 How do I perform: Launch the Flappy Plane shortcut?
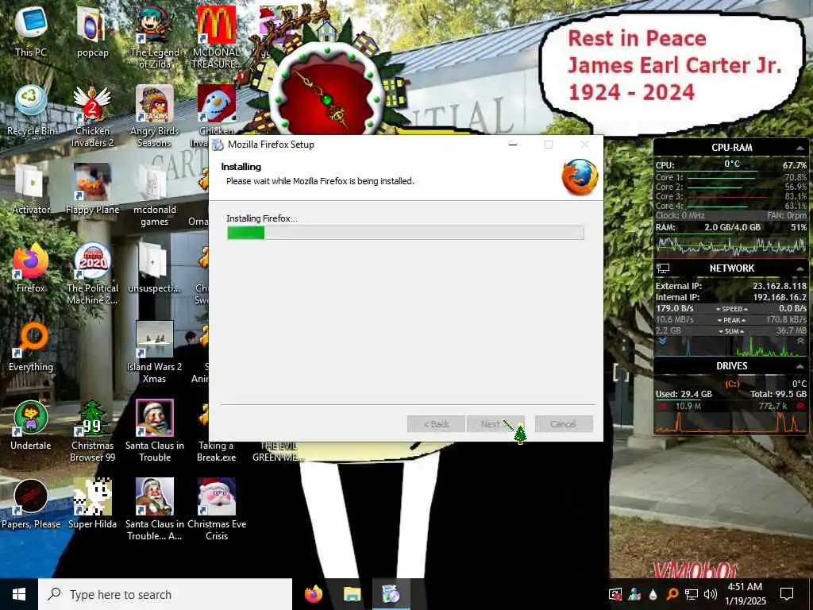point(92,189)
